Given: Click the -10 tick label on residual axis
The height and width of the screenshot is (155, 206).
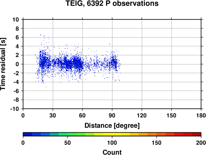Looking at the screenshot, I should 15,109.
